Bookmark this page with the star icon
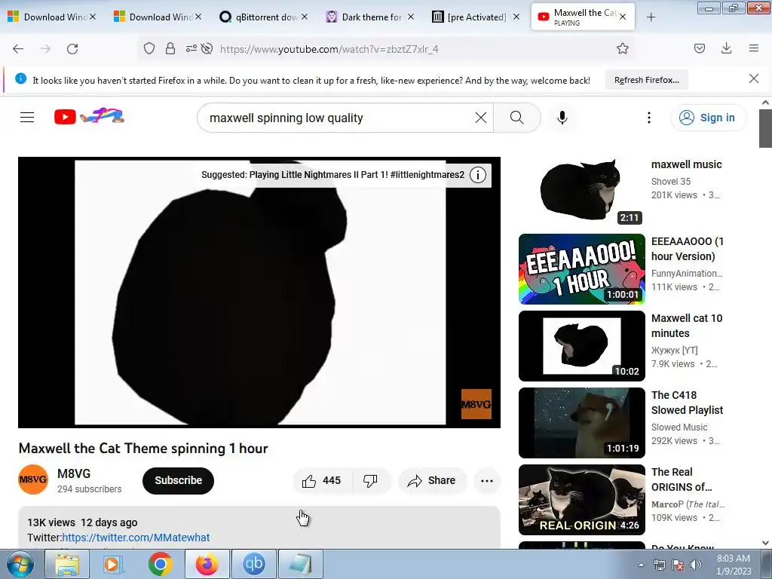The image size is (772, 579). click(622, 48)
